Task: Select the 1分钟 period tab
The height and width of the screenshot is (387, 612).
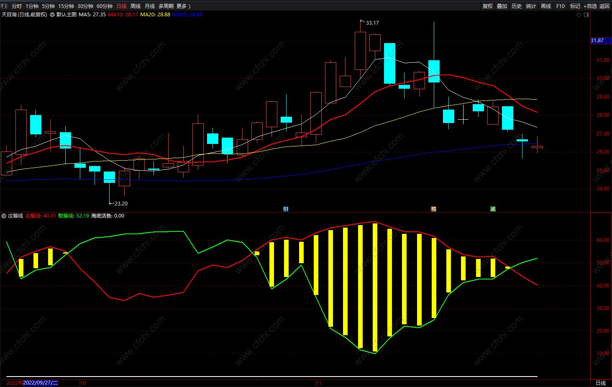Action: point(32,6)
